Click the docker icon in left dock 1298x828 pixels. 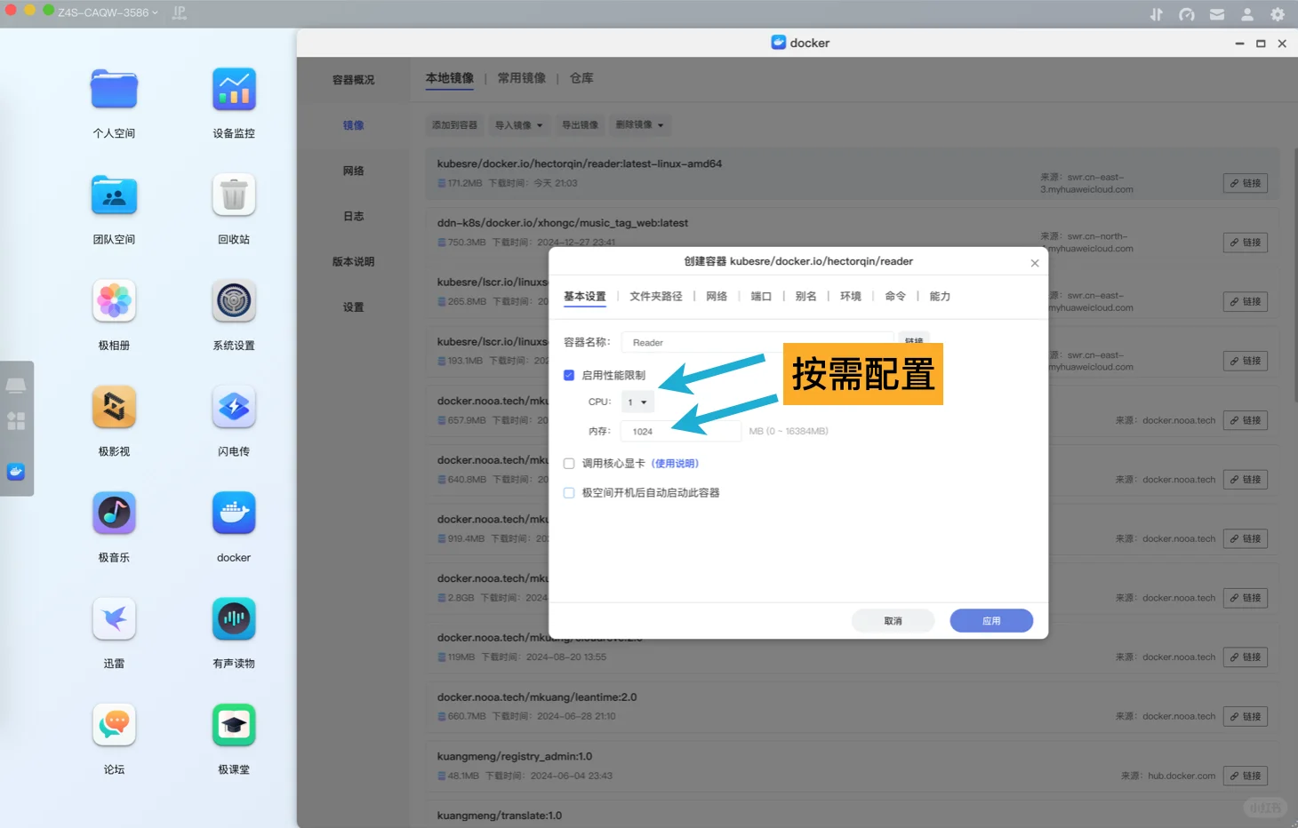[x=16, y=472]
